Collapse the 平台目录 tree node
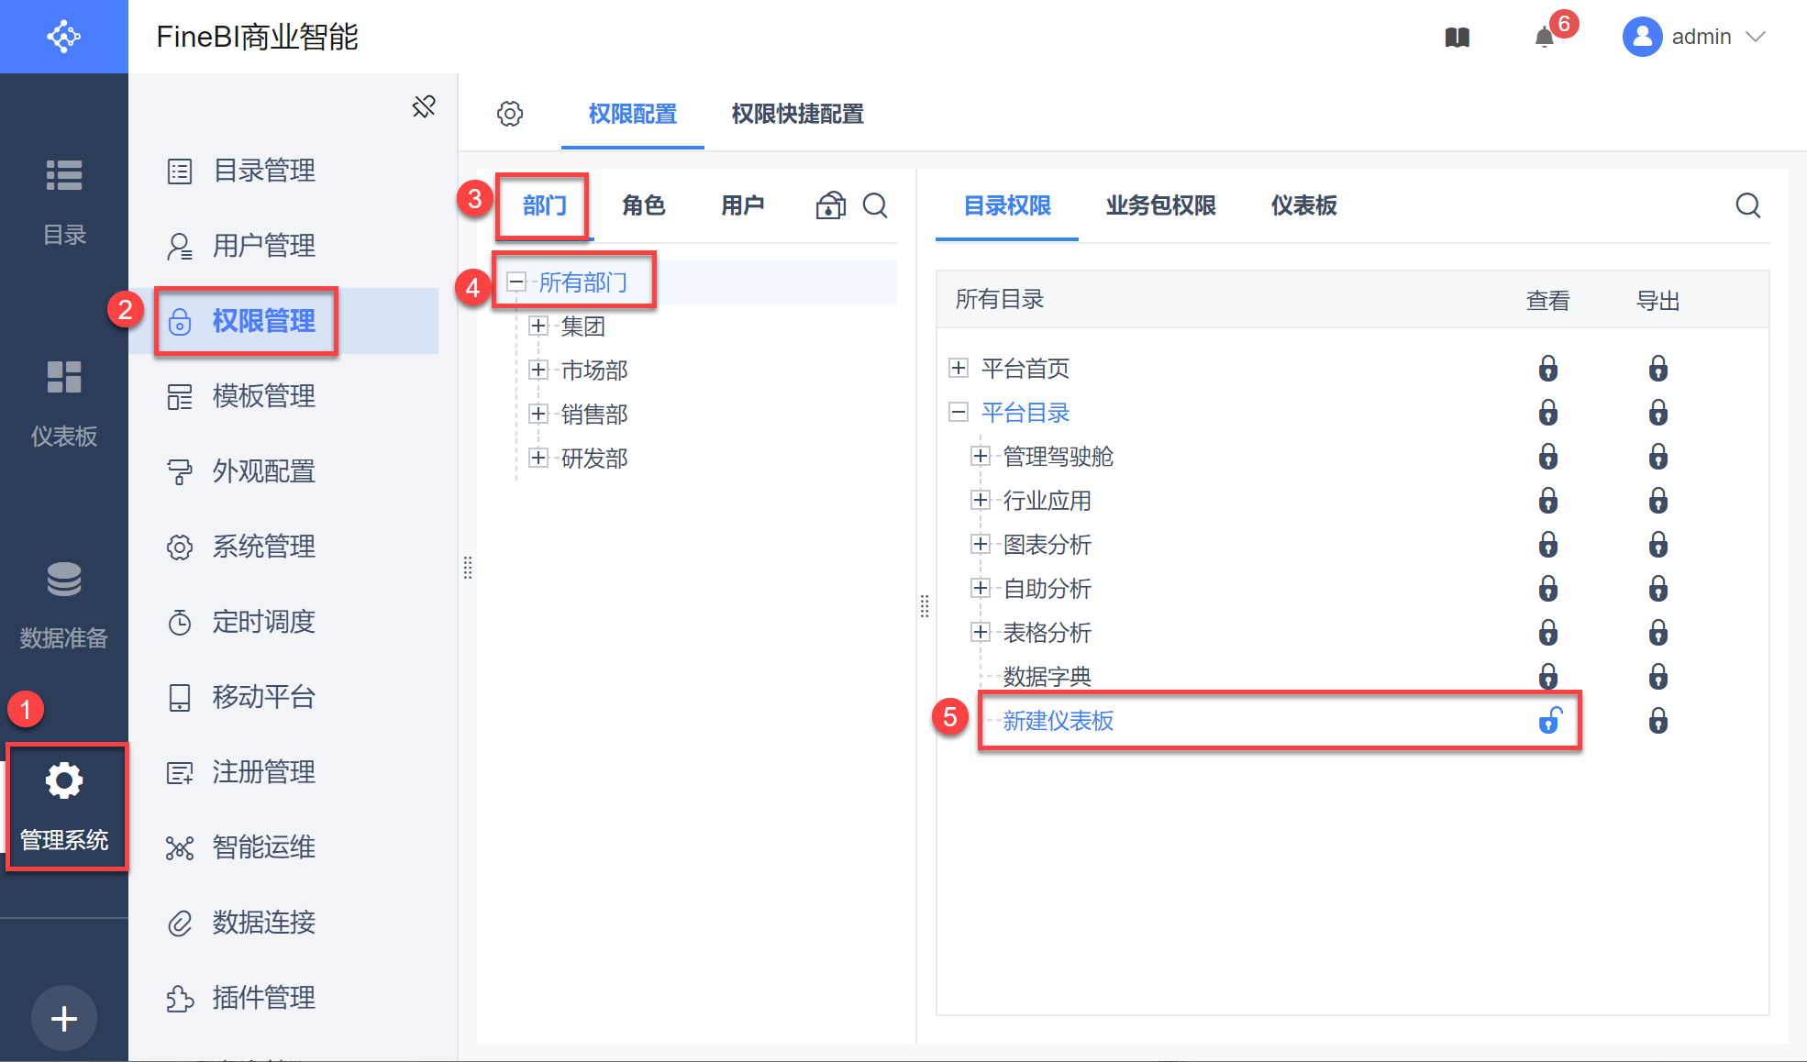The height and width of the screenshot is (1062, 1807). click(x=959, y=413)
